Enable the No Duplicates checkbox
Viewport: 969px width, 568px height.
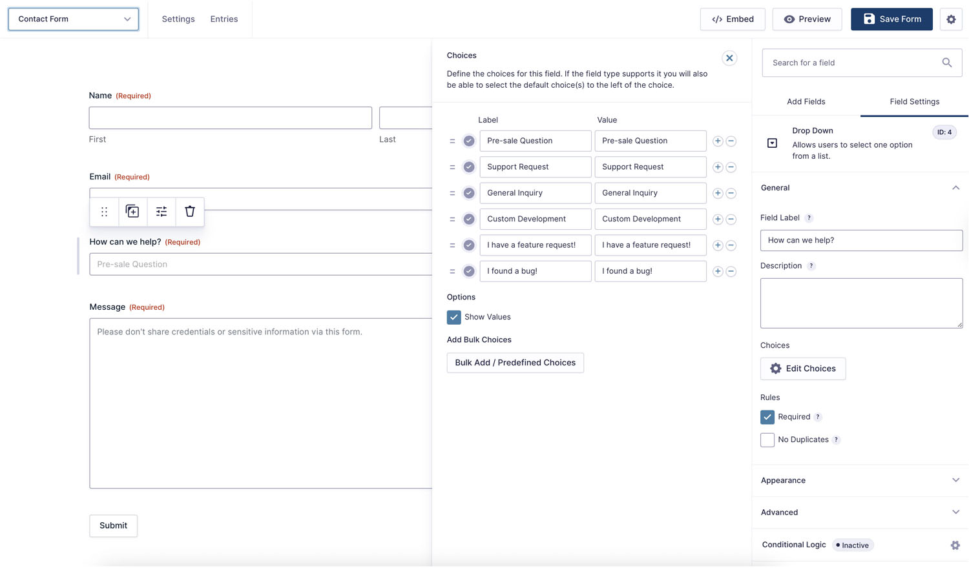767,440
